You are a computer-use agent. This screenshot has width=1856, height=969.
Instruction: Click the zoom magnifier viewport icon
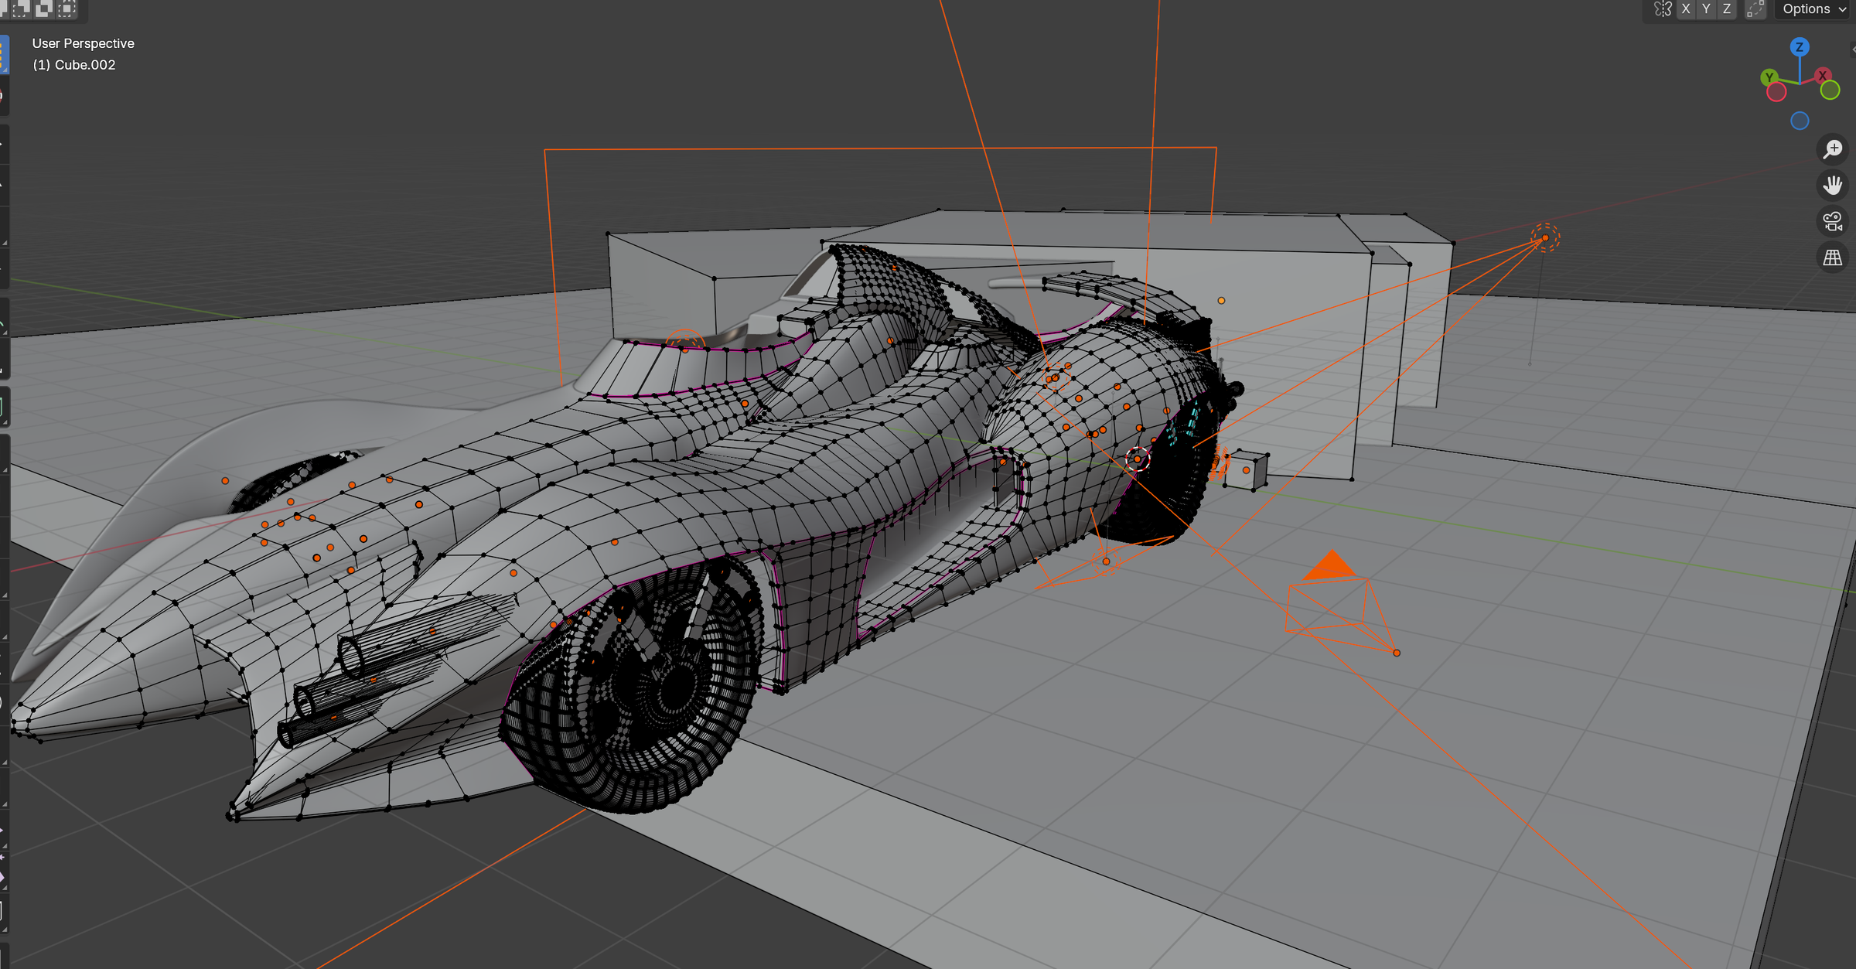tap(1833, 148)
